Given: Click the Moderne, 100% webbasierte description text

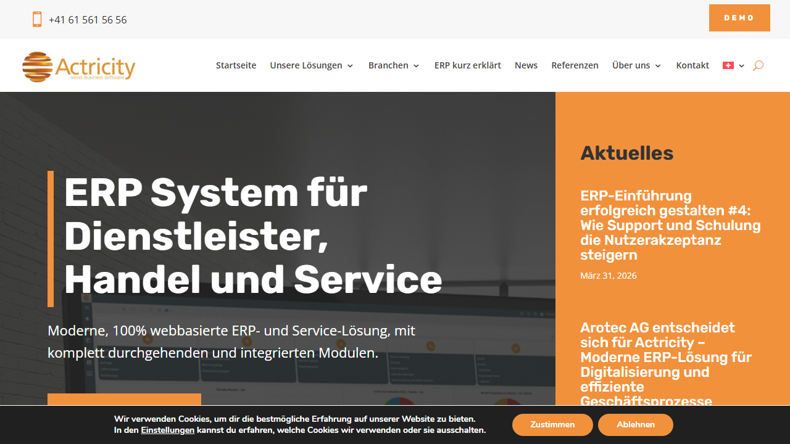Looking at the screenshot, I should pos(231,342).
